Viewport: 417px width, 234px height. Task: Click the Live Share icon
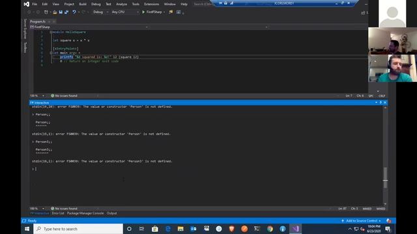pos(363,12)
